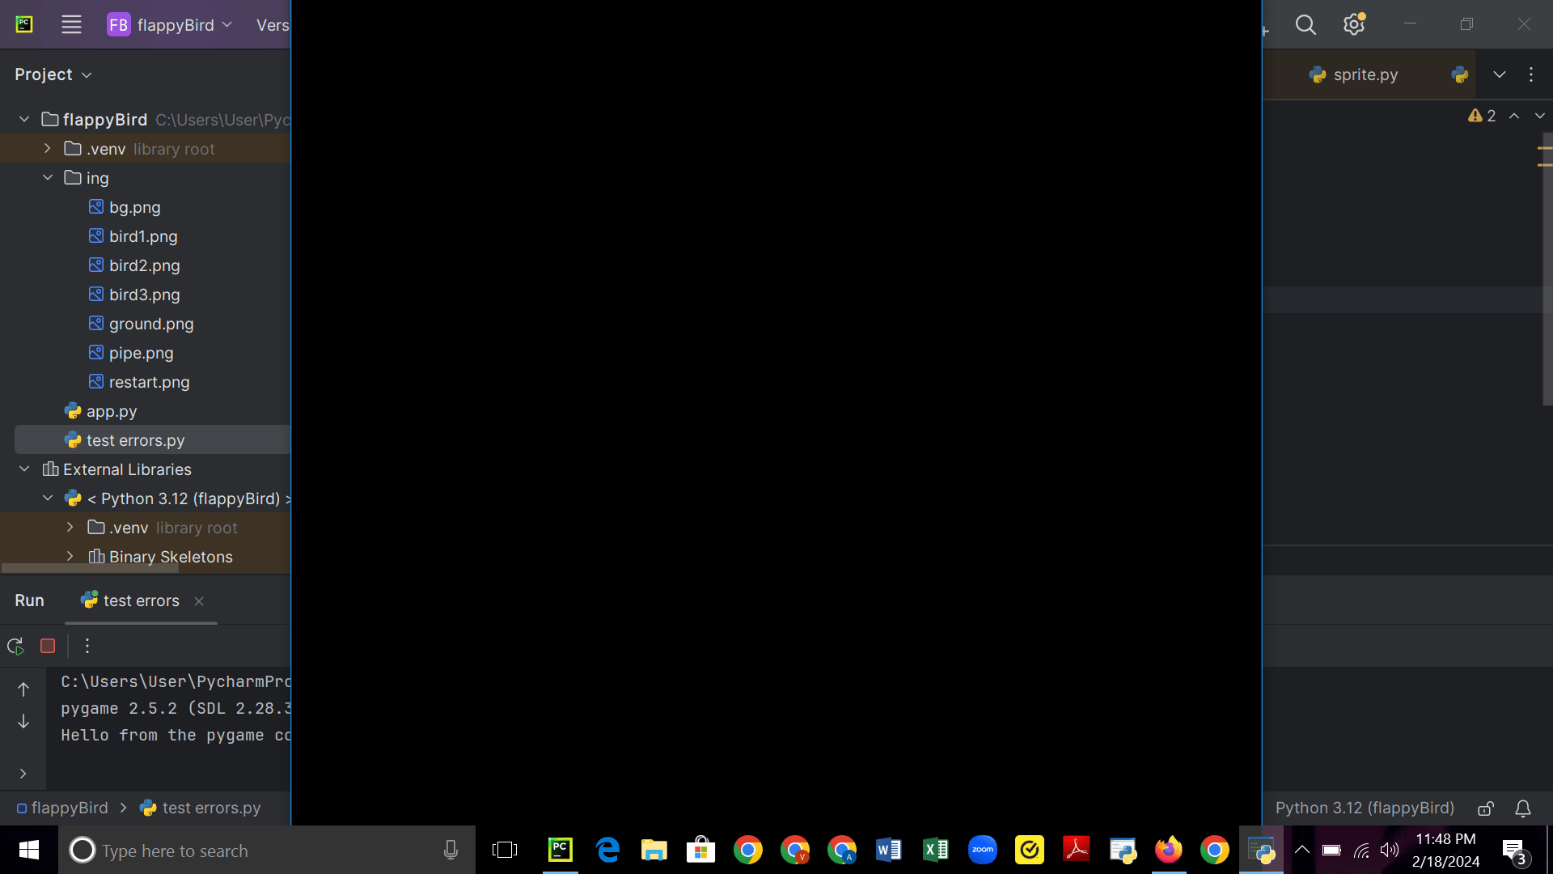Expand the top-level .venv library root folder
Screen dimensions: 1553x874
[x=48, y=149]
